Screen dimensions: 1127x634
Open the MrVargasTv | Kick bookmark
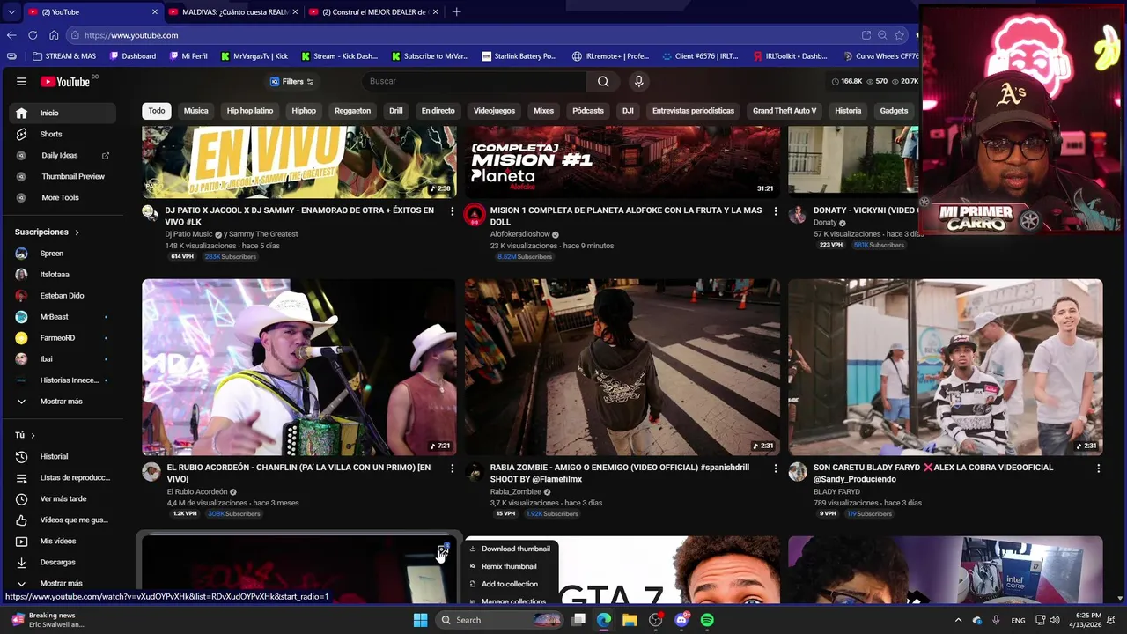(254, 56)
